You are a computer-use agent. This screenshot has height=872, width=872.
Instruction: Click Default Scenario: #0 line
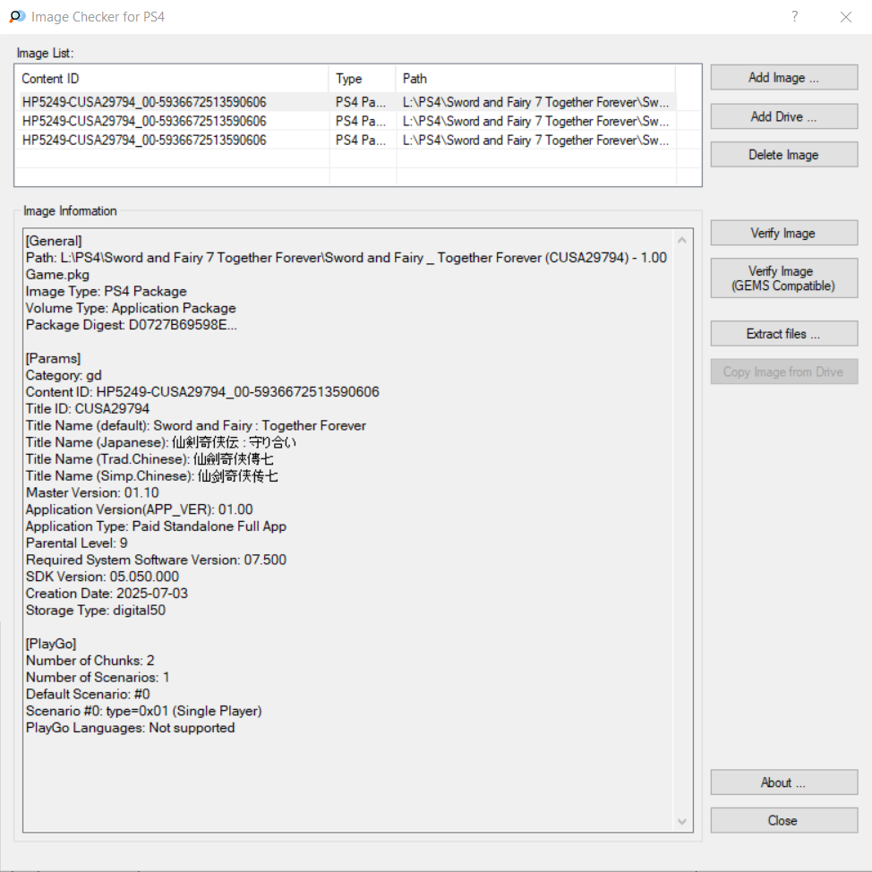click(x=88, y=694)
